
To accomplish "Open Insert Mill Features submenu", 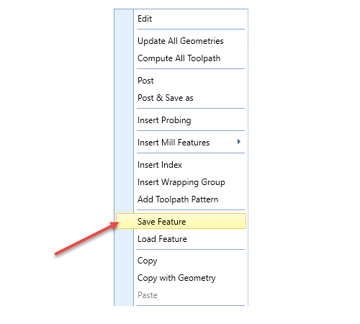I will tap(181, 143).
